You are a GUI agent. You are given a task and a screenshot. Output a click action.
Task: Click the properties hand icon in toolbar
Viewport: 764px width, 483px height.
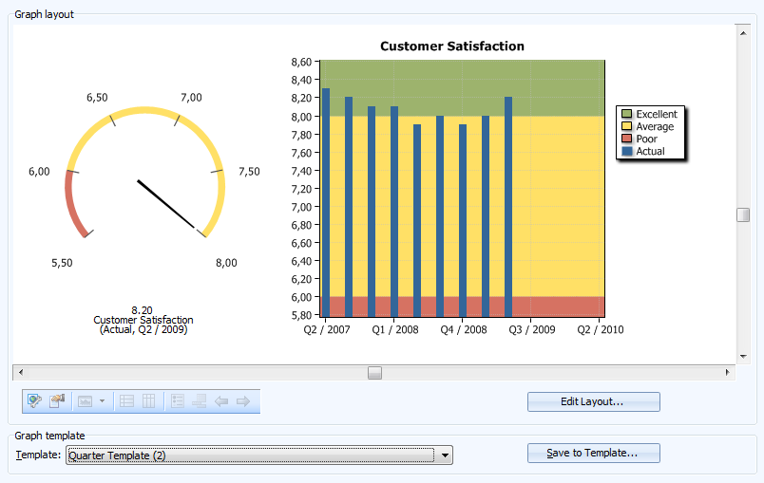click(x=57, y=401)
